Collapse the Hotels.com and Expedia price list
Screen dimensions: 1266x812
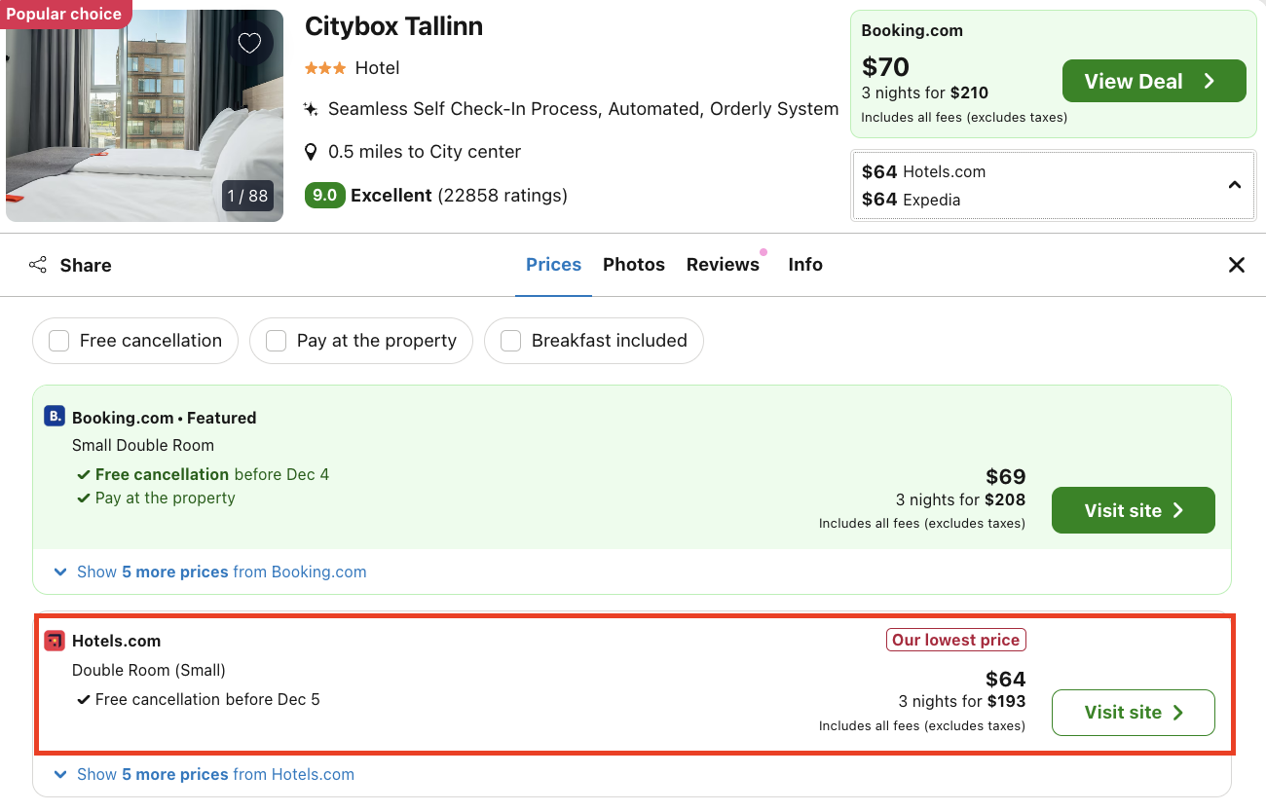(x=1235, y=185)
